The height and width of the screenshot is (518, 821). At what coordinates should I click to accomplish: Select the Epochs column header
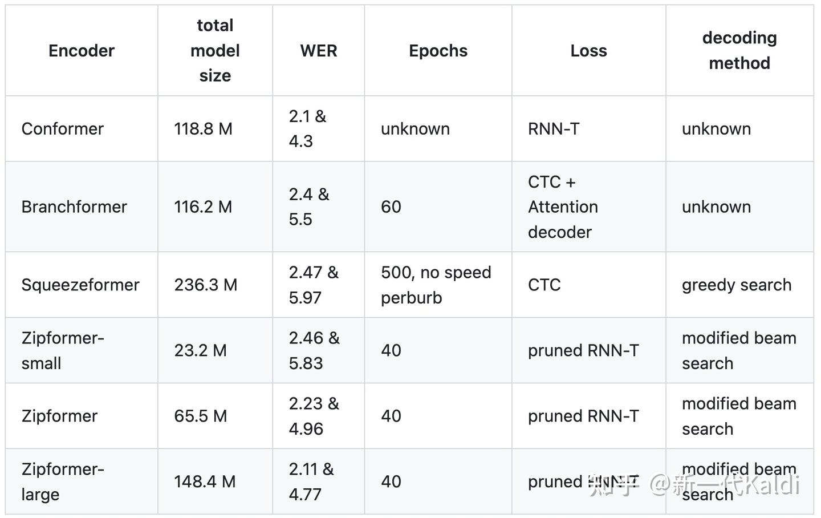(438, 51)
